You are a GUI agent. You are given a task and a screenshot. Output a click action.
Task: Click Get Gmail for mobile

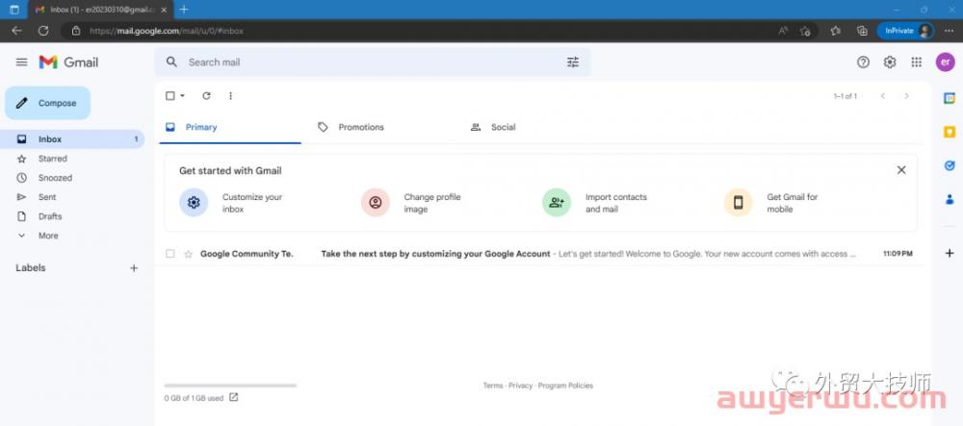coord(771,203)
